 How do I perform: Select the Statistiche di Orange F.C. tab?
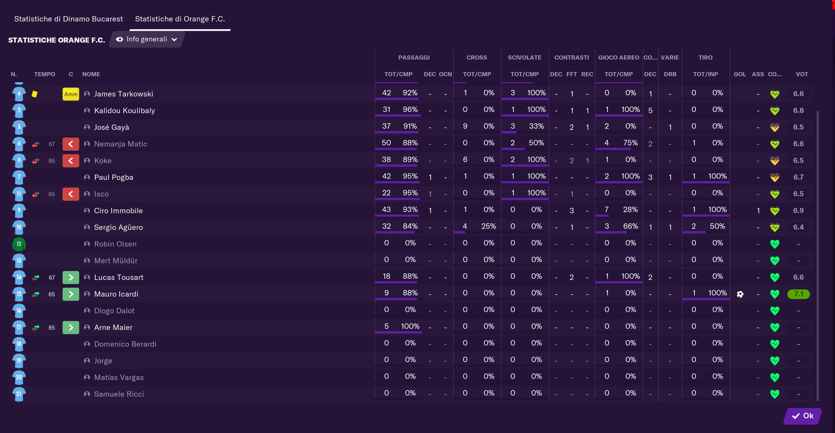pyautogui.click(x=180, y=19)
